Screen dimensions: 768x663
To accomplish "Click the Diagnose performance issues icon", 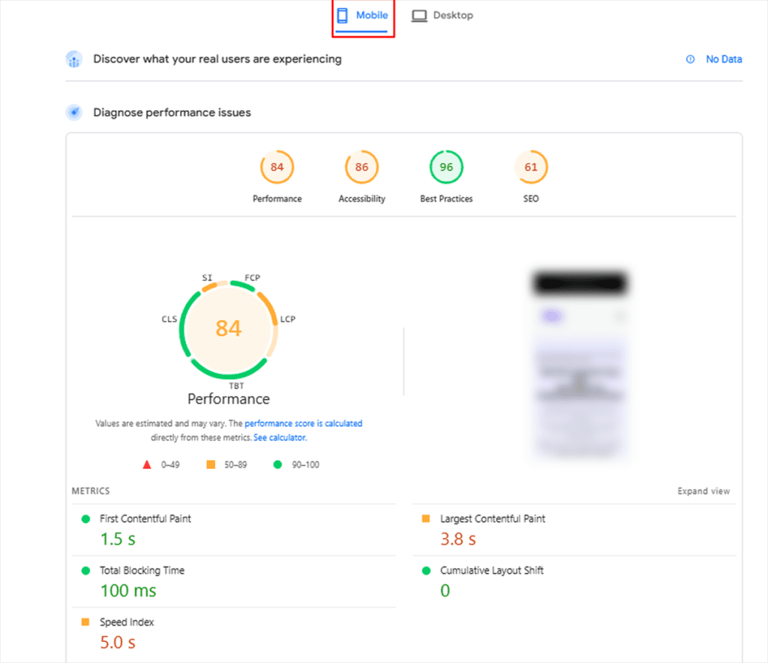I will click(x=74, y=112).
